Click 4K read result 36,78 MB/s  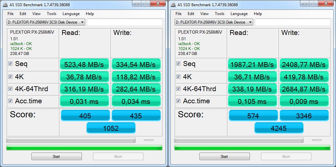tap(84, 77)
